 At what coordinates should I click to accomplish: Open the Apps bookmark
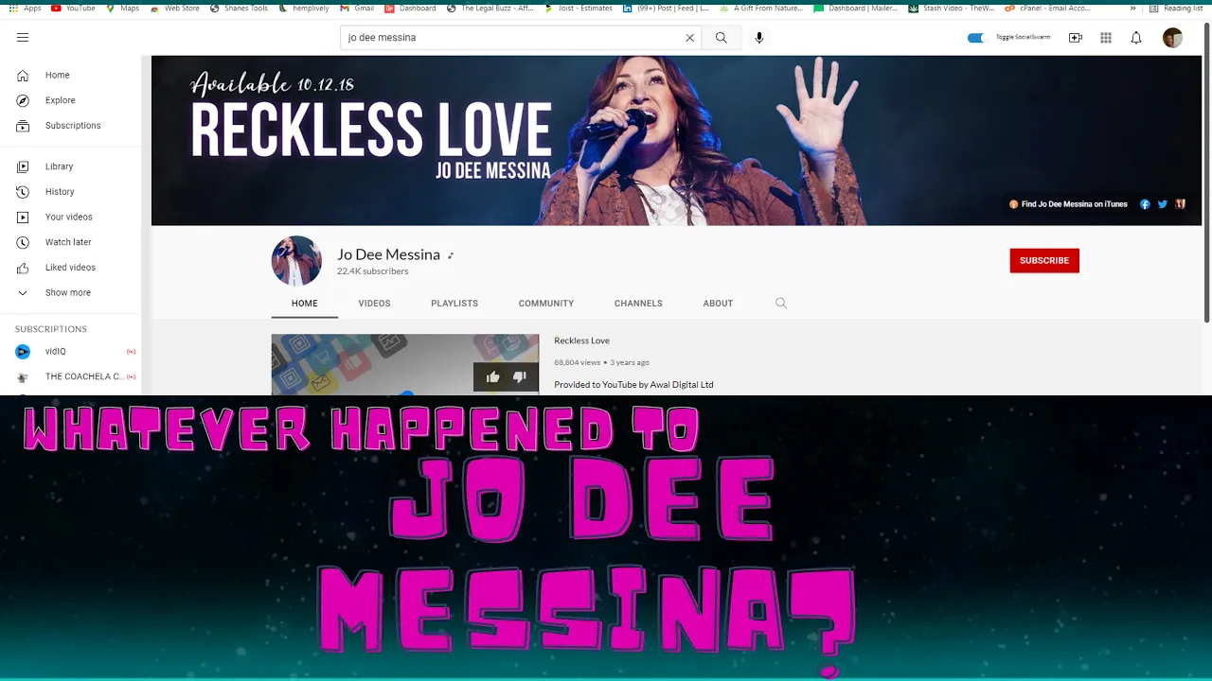click(25, 9)
